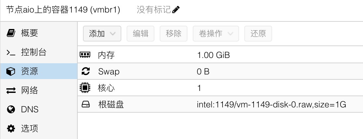Open the 添加 dropdown menu
363x139 pixels.
point(102,34)
